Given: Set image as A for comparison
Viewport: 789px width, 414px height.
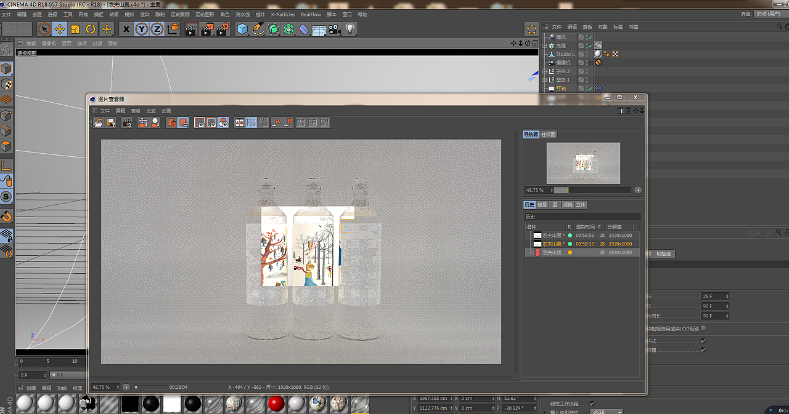Looking at the screenshot, I should (276, 122).
